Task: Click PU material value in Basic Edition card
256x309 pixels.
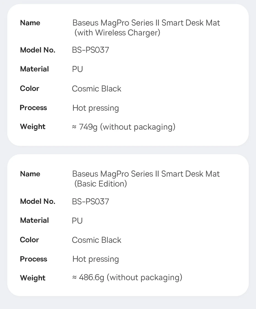Action: point(77,221)
